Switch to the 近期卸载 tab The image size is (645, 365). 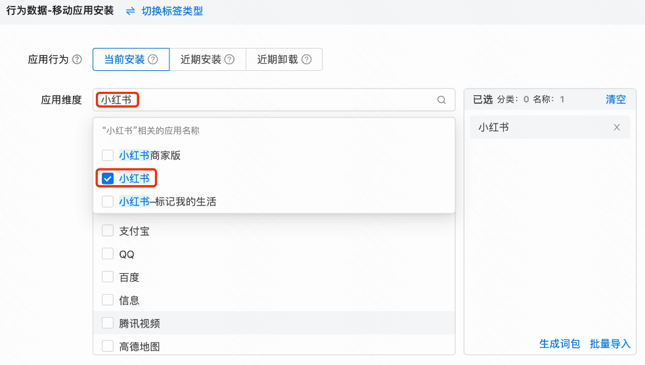pos(284,60)
